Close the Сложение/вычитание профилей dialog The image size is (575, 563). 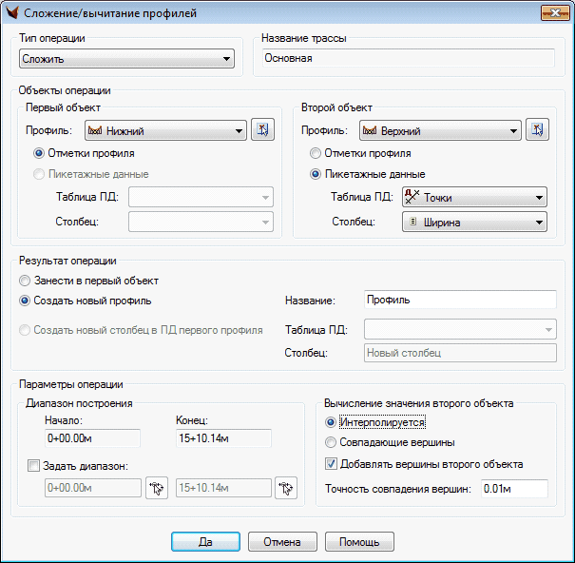[x=554, y=12]
